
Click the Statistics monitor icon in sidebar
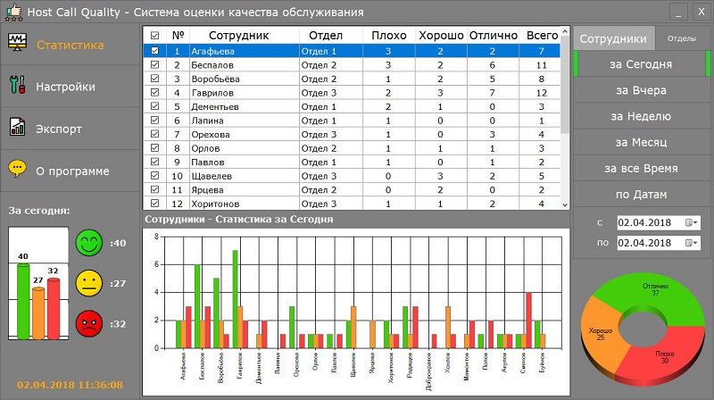[17, 44]
